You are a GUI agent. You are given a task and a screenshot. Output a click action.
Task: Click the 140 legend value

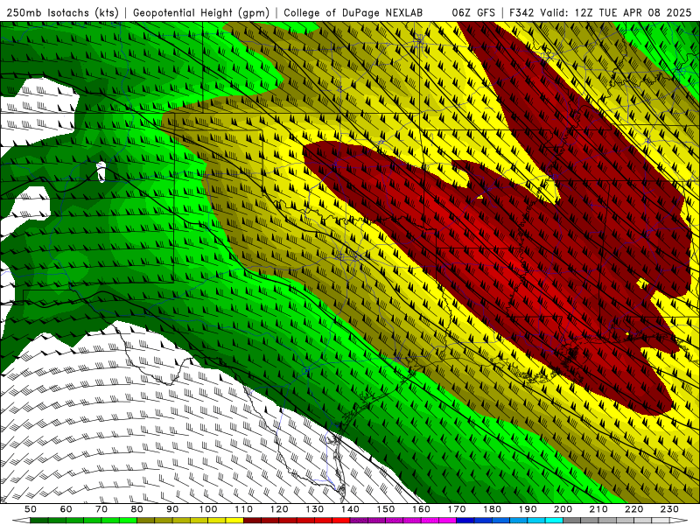[x=350, y=509]
